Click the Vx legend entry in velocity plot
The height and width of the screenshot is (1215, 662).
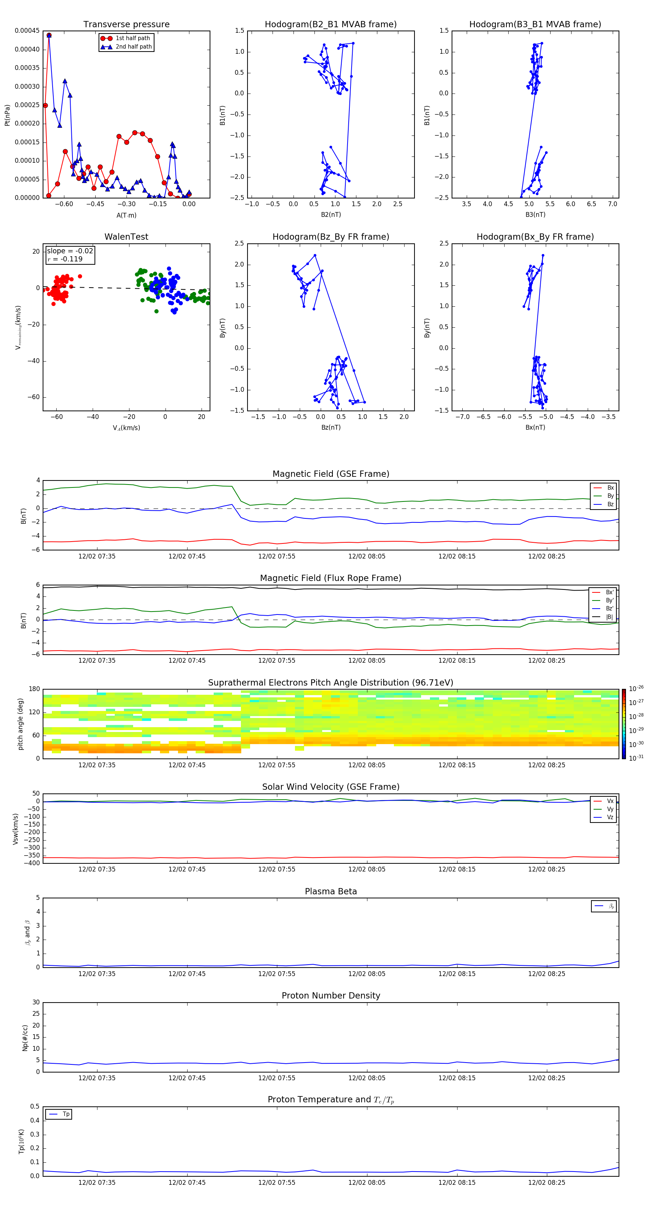coord(604,801)
